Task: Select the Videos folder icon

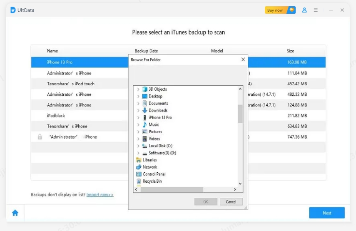Action: pos(144,139)
